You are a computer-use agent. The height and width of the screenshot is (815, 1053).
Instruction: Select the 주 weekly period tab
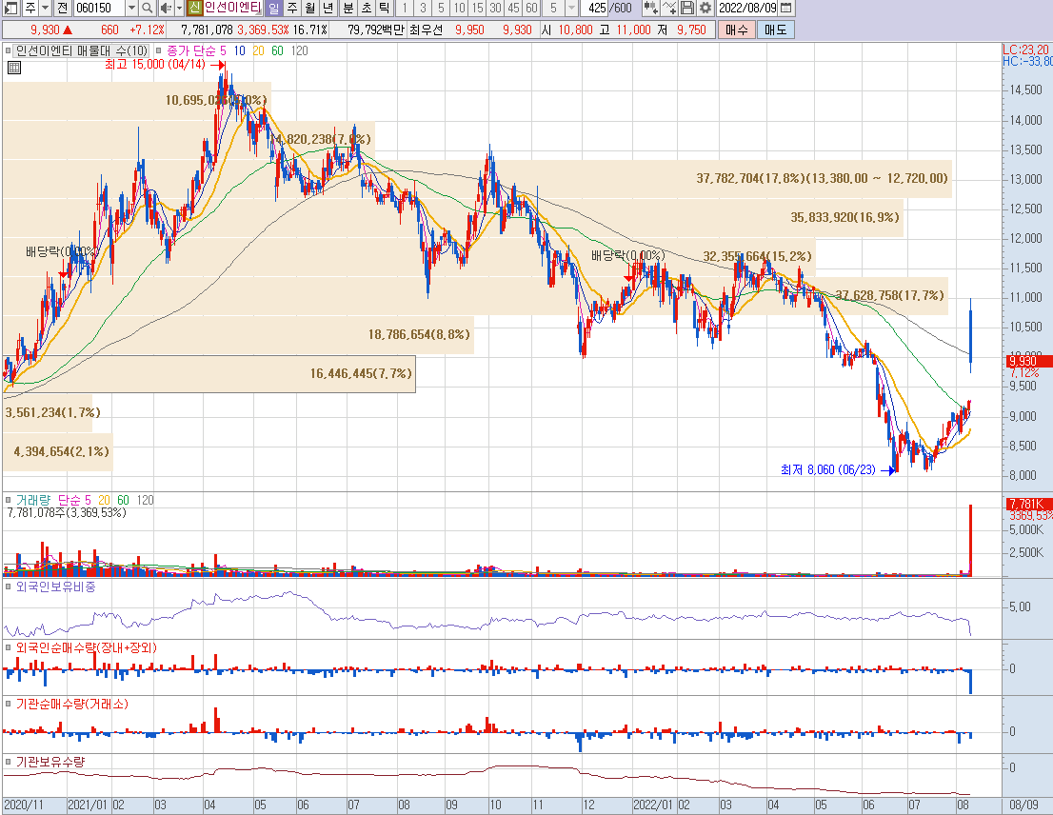click(x=292, y=8)
